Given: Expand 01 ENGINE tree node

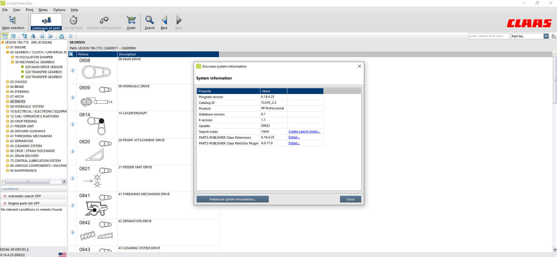Looking at the screenshot, I should [8, 47].
